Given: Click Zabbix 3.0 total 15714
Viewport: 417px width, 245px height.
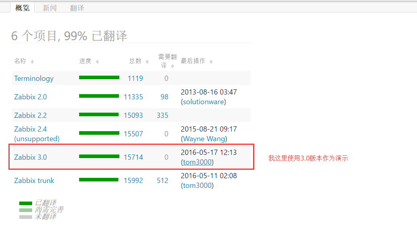Looking at the screenshot, I should point(133,157).
